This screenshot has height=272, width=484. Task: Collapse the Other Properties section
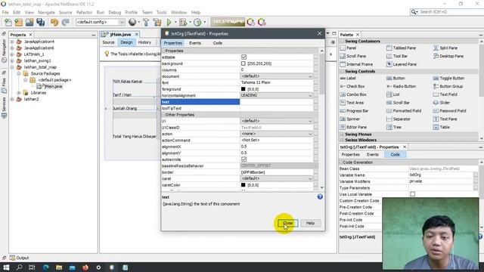click(x=163, y=115)
